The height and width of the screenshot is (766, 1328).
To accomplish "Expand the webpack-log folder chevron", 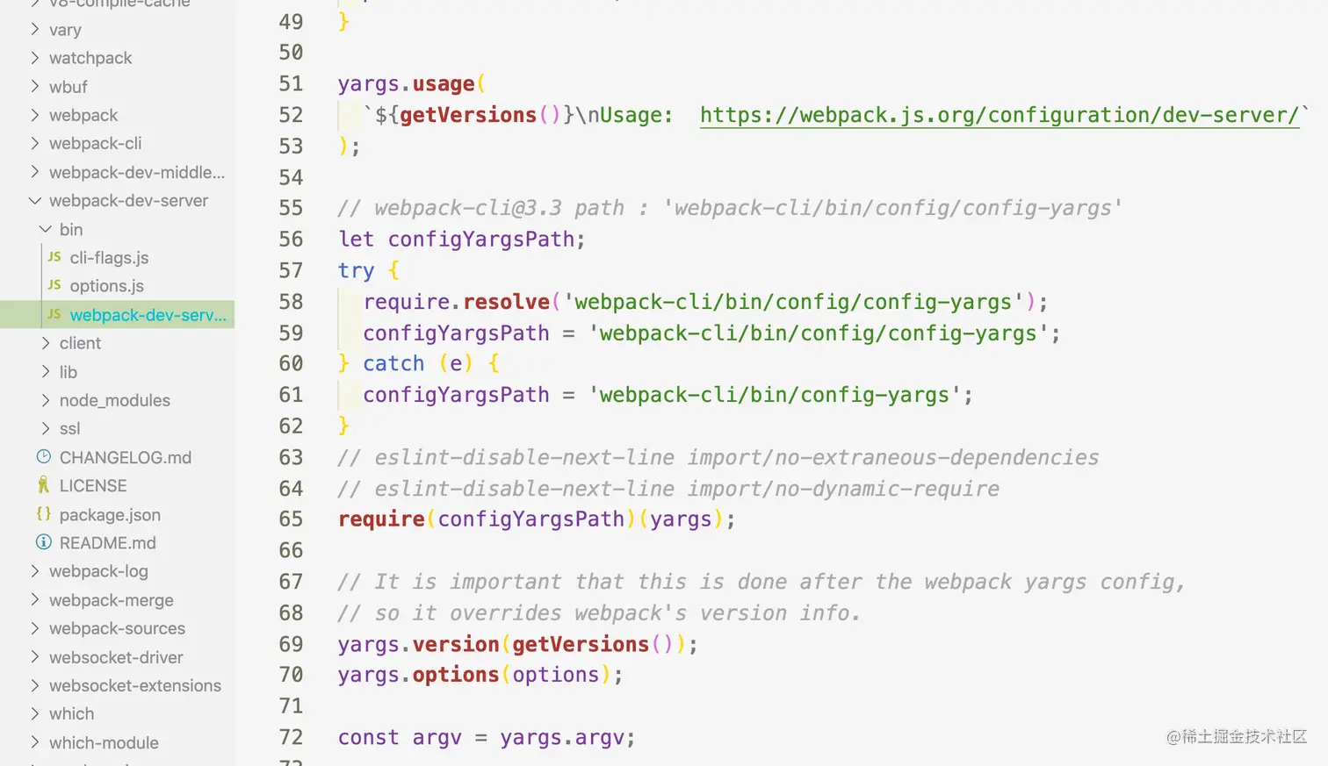I will (x=34, y=571).
